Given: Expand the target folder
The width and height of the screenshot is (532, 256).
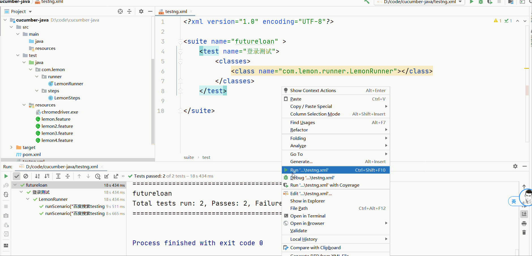Looking at the screenshot, I should click(11, 147).
